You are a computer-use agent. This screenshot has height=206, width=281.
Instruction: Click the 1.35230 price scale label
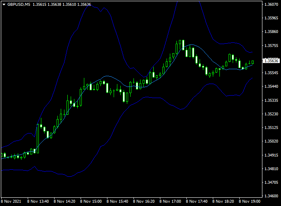(271, 114)
